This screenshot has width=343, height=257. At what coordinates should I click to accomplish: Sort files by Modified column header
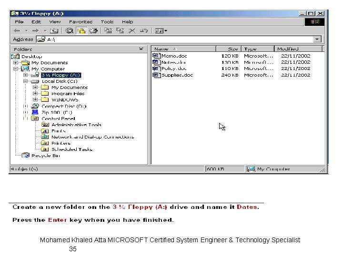point(298,49)
